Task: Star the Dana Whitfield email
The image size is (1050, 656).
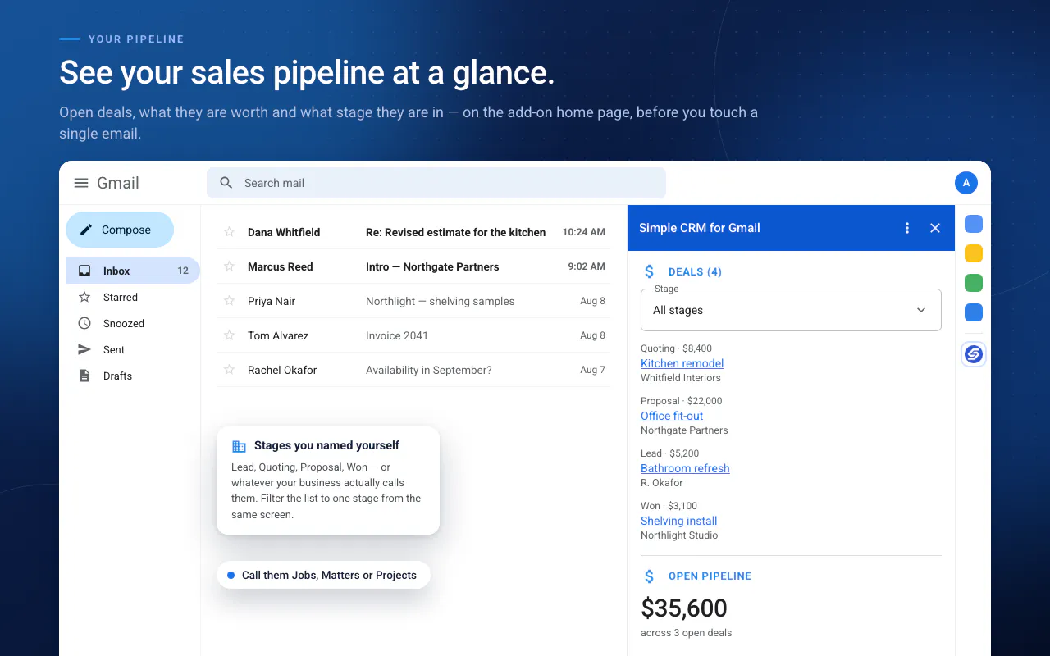Action: pyautogui.click(x=230, y=232)
